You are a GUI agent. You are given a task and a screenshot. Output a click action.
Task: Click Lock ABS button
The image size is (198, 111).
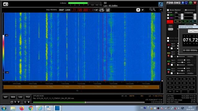pos(108,10)
